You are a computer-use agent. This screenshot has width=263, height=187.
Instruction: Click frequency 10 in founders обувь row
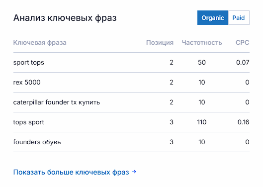tap(202, 142)
